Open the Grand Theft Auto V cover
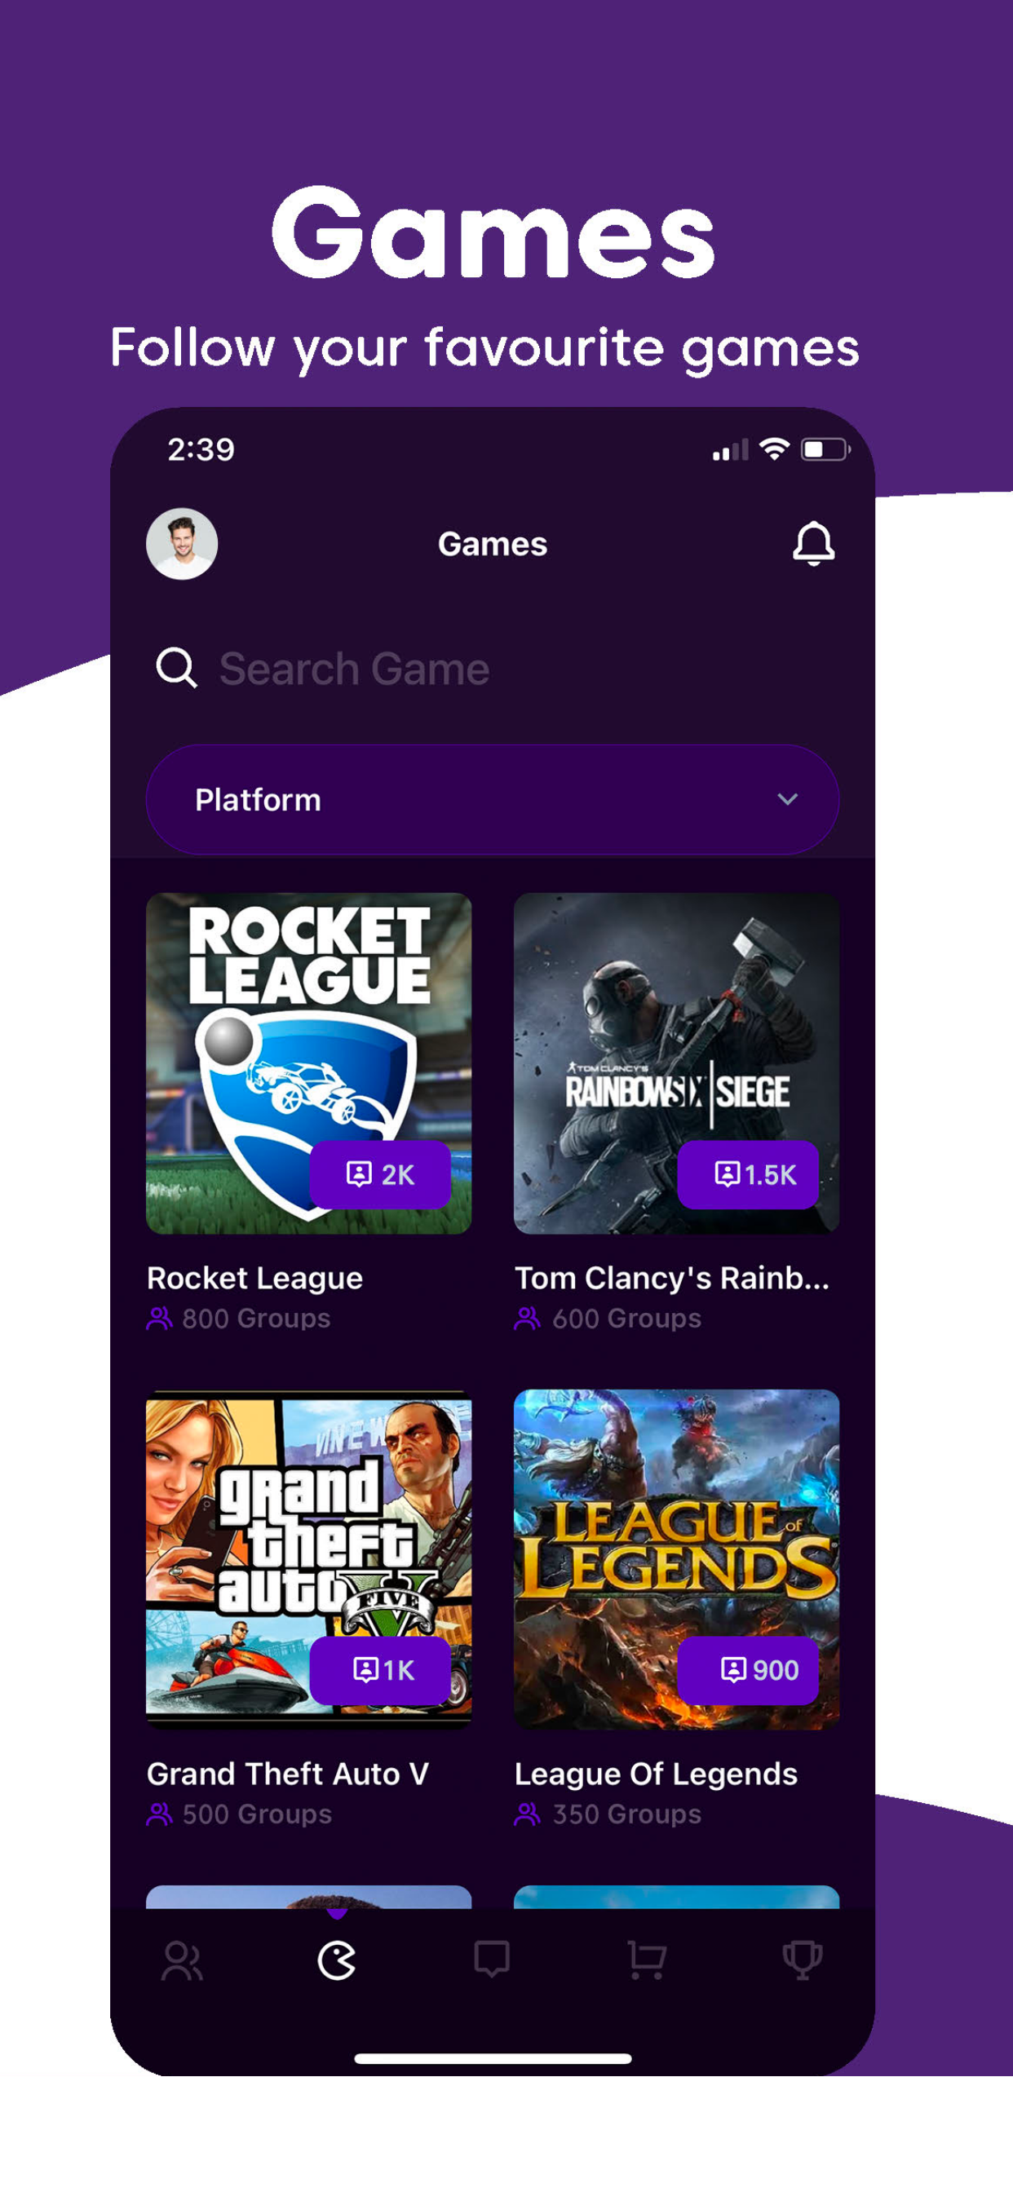Screen dimensions: 1013x2192 pyautogui.click(x=309, y=1559)
